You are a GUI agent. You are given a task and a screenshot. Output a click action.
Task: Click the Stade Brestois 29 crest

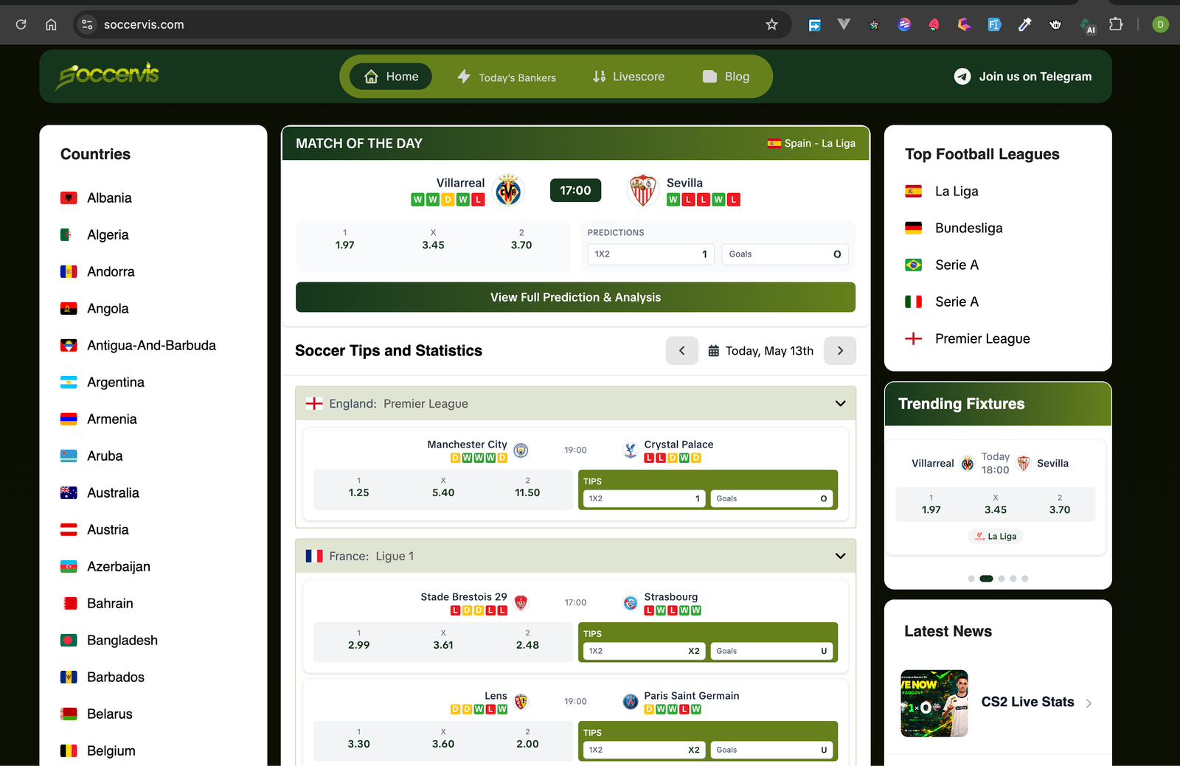click(x=521, y=603)
